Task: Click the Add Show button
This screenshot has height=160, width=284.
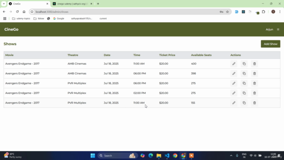Action: 270,44
